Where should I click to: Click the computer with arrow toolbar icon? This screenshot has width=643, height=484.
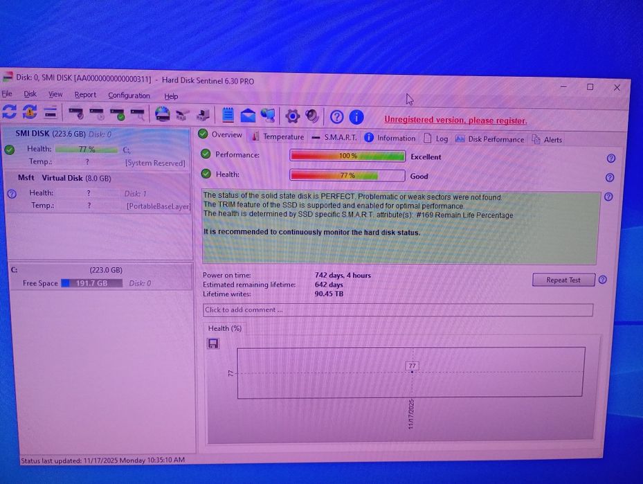tap(203, 115)
